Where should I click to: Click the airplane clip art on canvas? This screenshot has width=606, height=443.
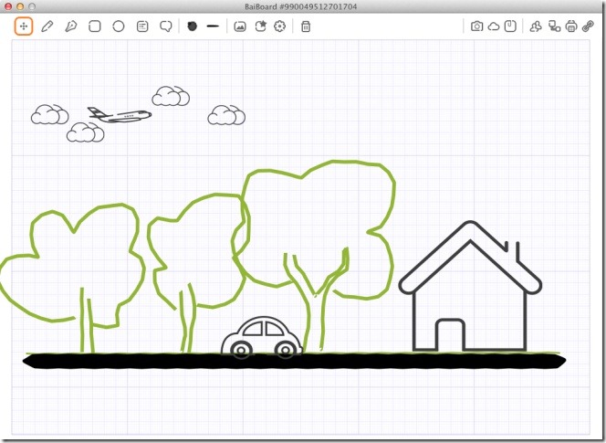[x=120, y=115]
